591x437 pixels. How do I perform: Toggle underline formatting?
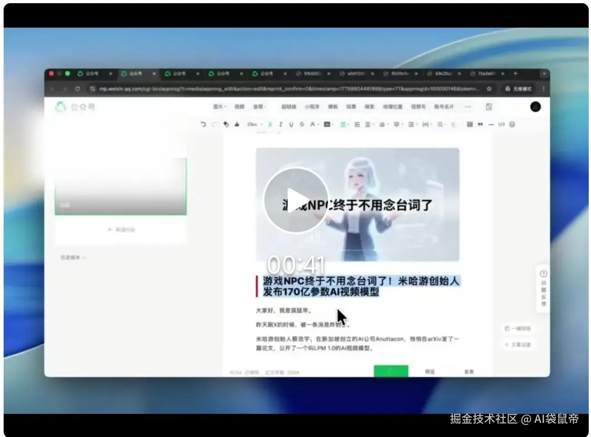tap(291, 124)
